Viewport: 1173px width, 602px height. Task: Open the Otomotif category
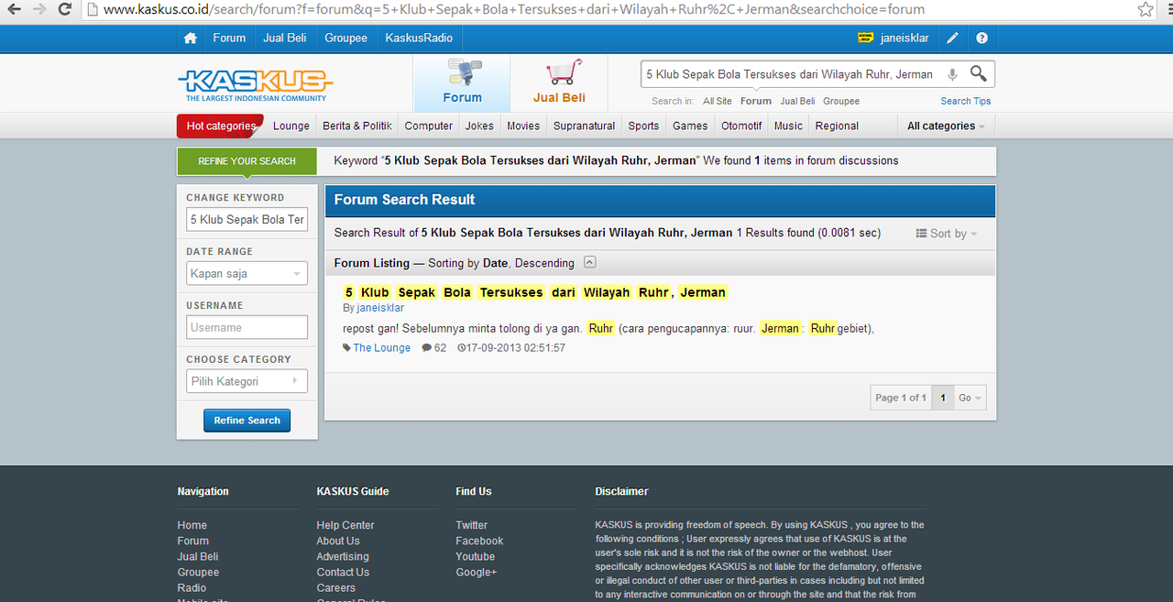pyautogui.click(x=741, y=126)
